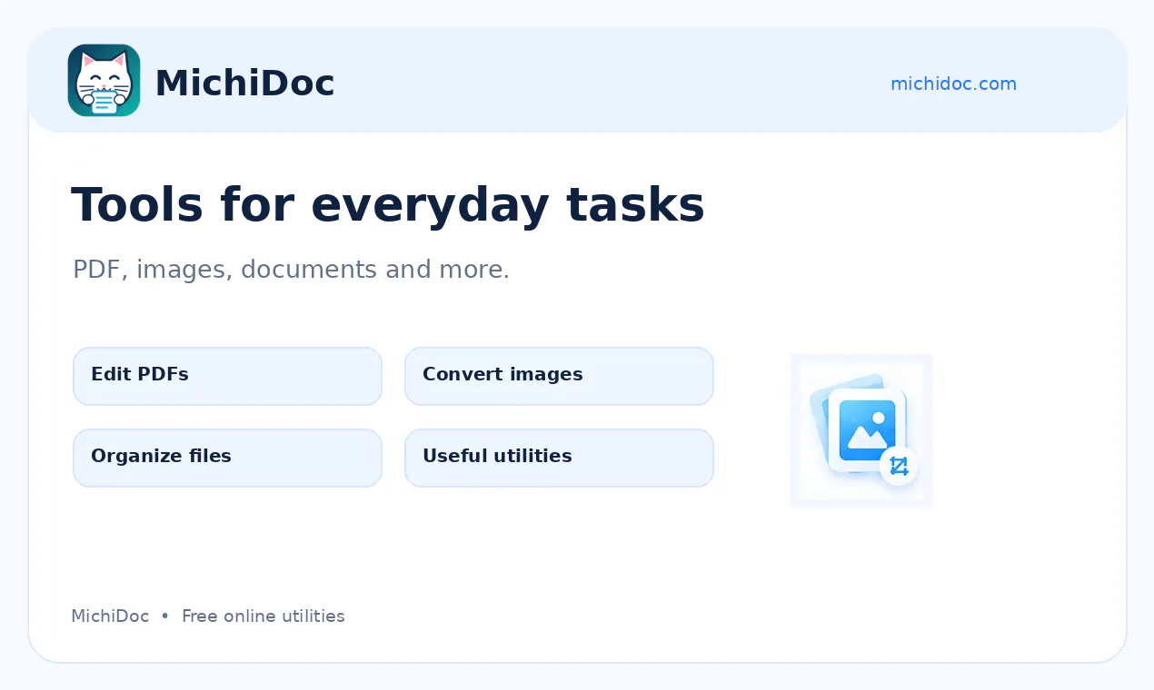
Task: Open the michidoc.com link
Action: pos(953,84)
